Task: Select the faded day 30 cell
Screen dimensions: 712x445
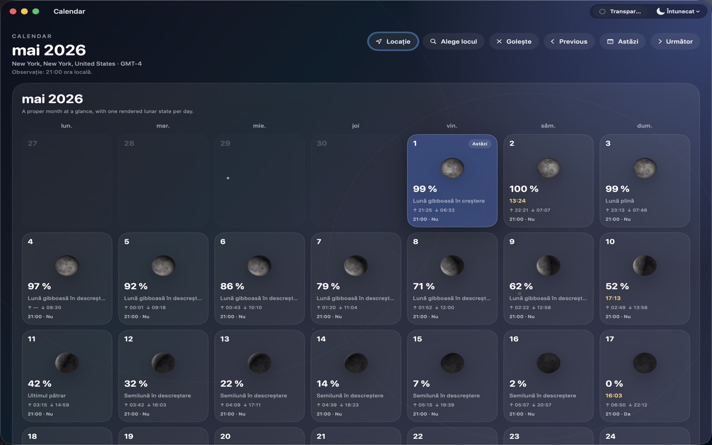Action: click(x=355, y=180)
